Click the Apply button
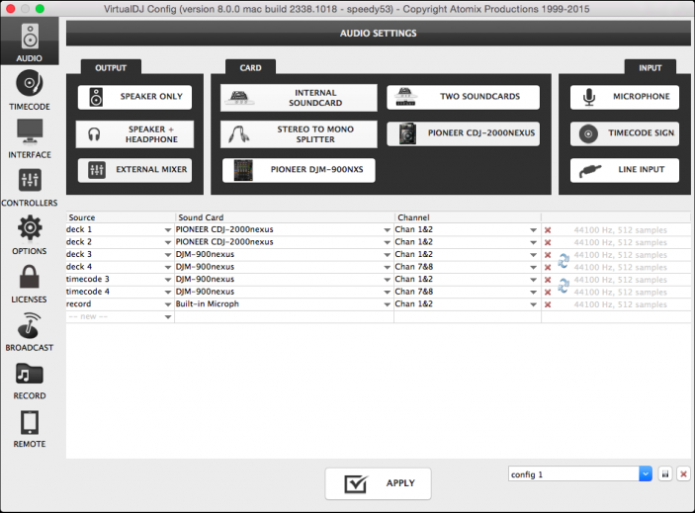The image size is (695, 513). click(x=378, y=483)
